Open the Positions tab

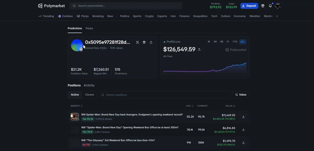click(x=74, y=85)
